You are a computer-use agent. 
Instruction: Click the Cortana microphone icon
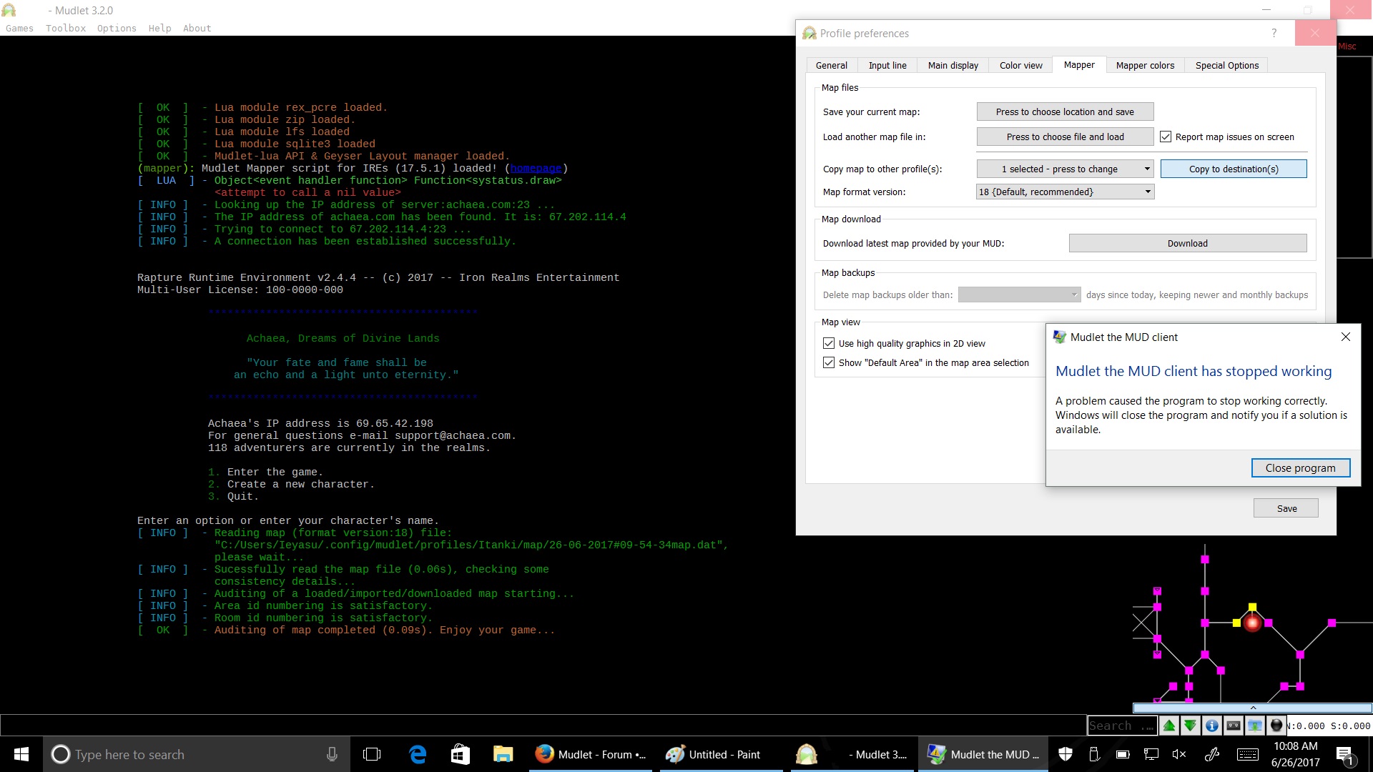pos(332,754)
